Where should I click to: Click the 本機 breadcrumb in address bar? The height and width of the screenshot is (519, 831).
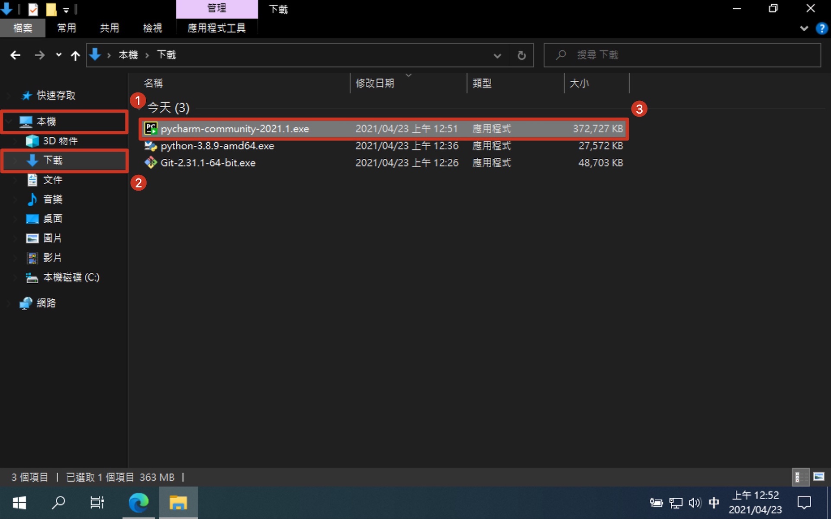coord(128,55)
